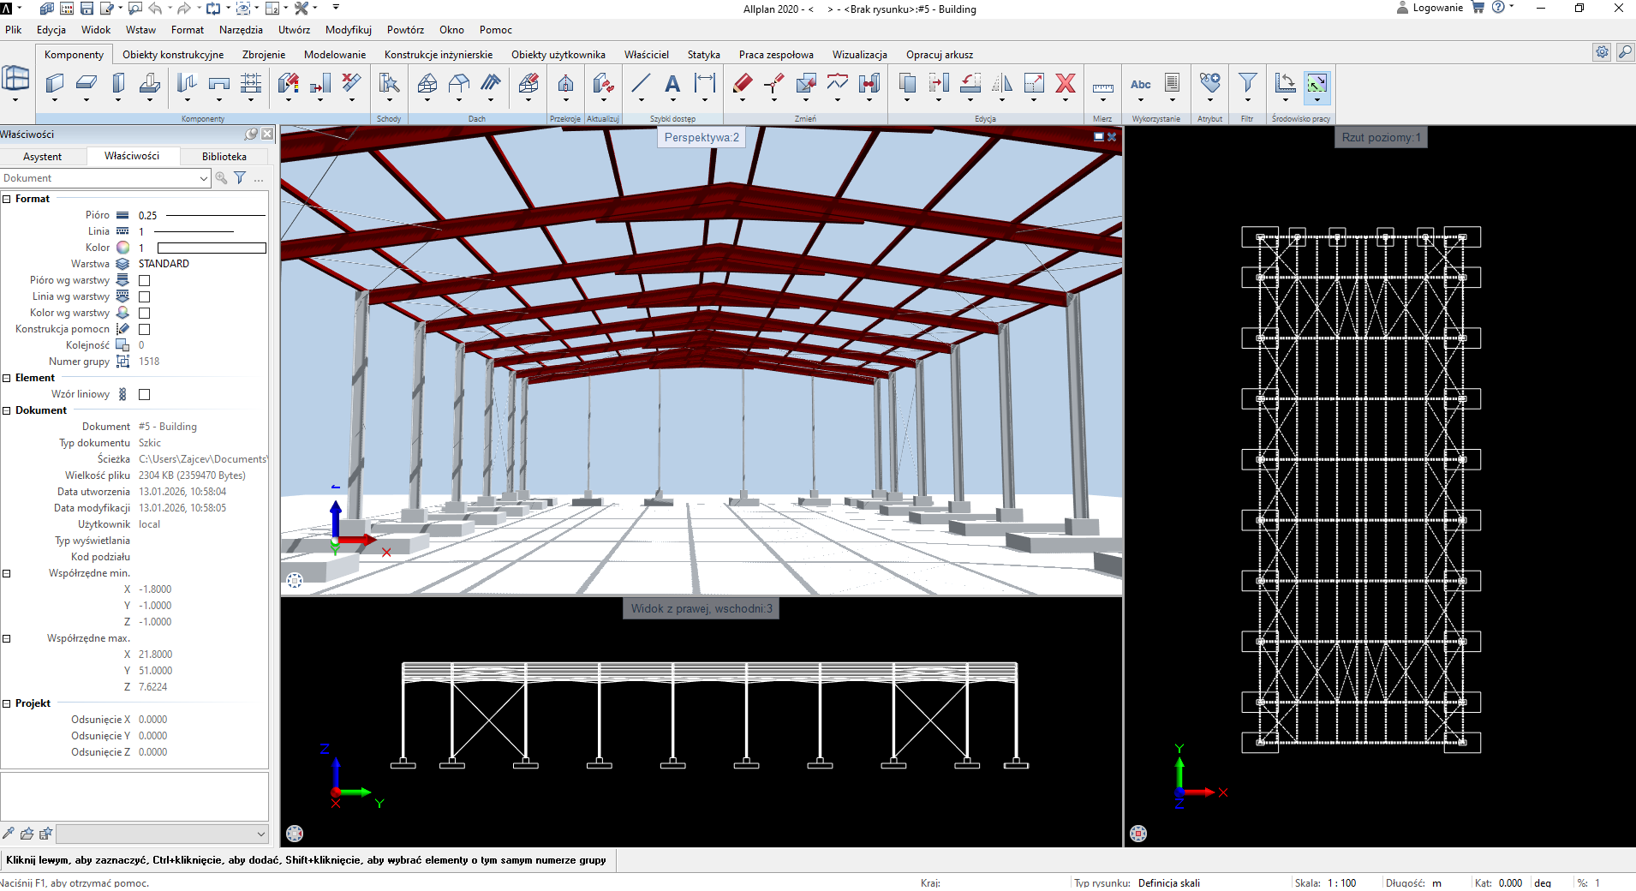Click the Kolor color swatch field
The width and height of the screenshot is (1636, 891).
(x=212, y=248)
